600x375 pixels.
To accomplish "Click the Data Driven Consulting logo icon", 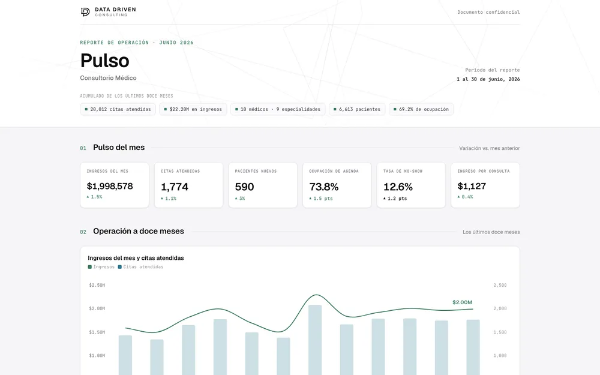I will click(x=85, y=12).
